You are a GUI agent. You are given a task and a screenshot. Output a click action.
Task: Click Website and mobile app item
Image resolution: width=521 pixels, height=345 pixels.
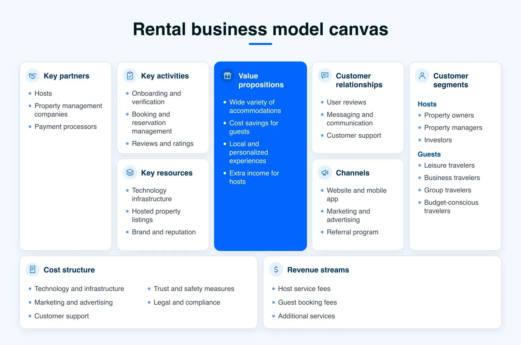point(357,195)
